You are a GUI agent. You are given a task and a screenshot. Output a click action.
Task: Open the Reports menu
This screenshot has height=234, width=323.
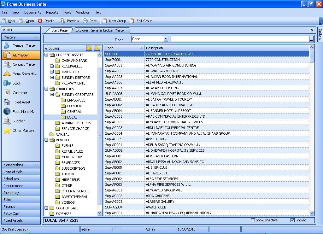52,12
